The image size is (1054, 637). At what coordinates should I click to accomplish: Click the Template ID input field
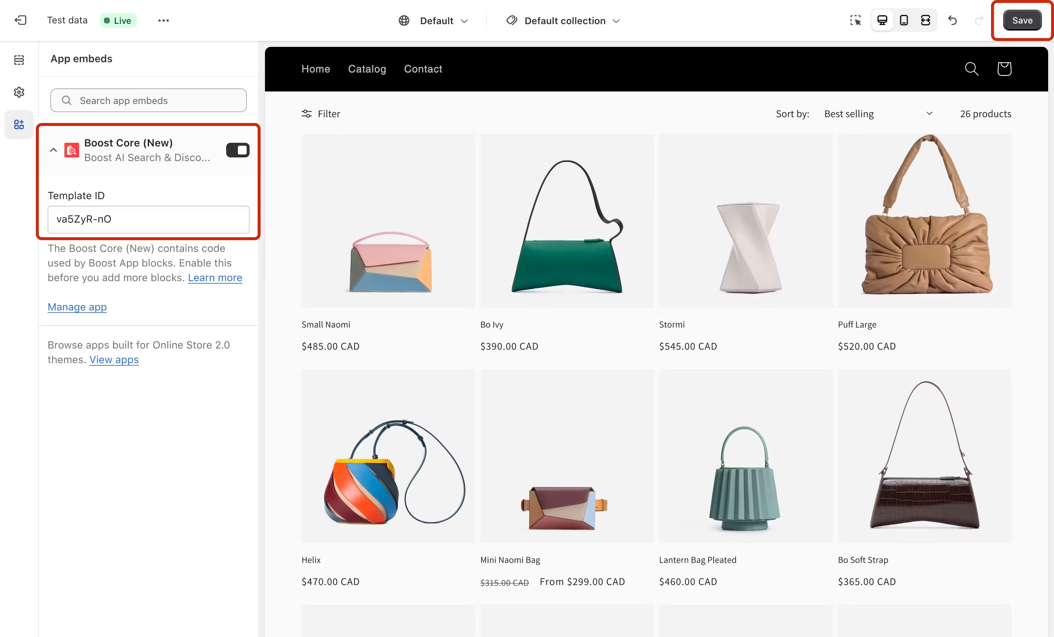148,219
